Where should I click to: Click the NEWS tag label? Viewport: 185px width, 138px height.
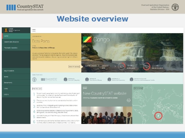[x=85, y=88]
